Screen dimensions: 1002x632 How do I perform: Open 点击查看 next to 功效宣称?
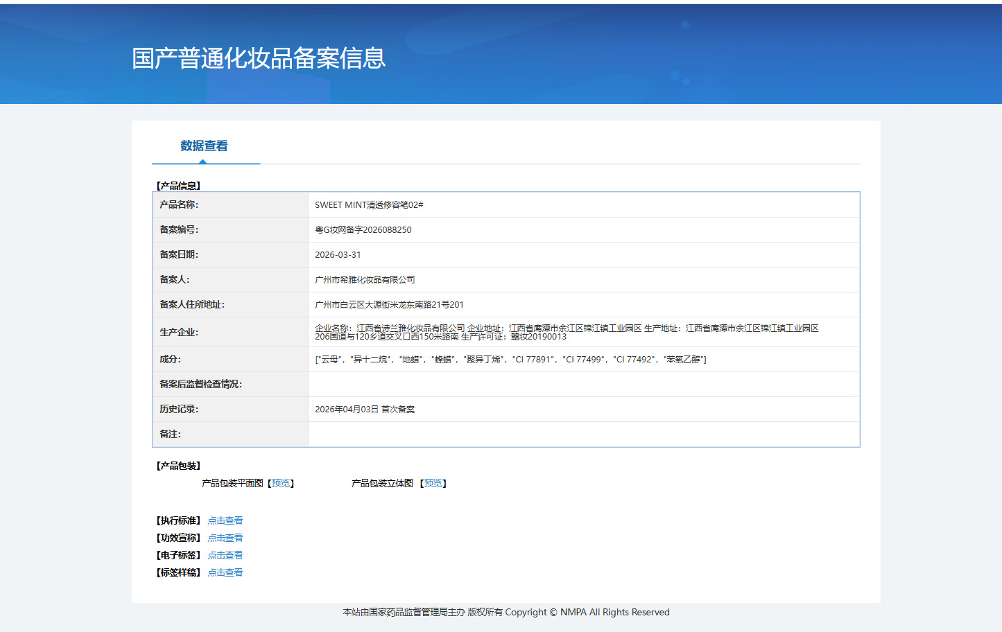225,538
